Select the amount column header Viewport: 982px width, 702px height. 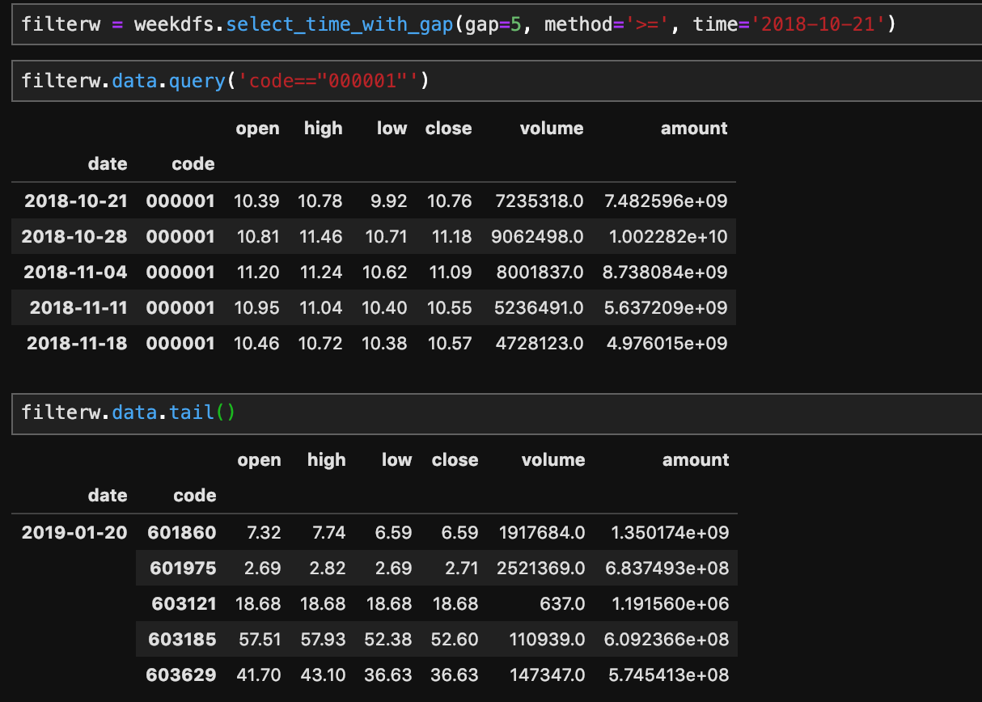coord(694,128)
